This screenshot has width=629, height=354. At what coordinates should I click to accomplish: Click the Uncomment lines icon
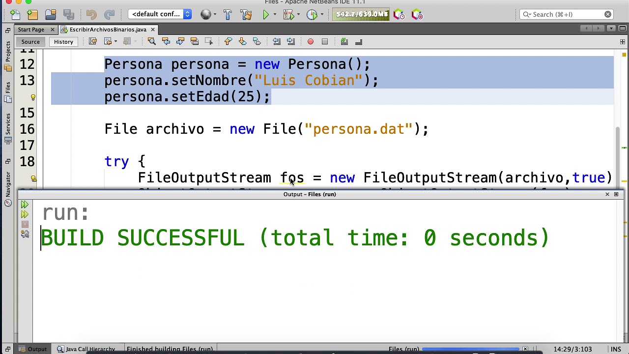[x=358, y=42]
